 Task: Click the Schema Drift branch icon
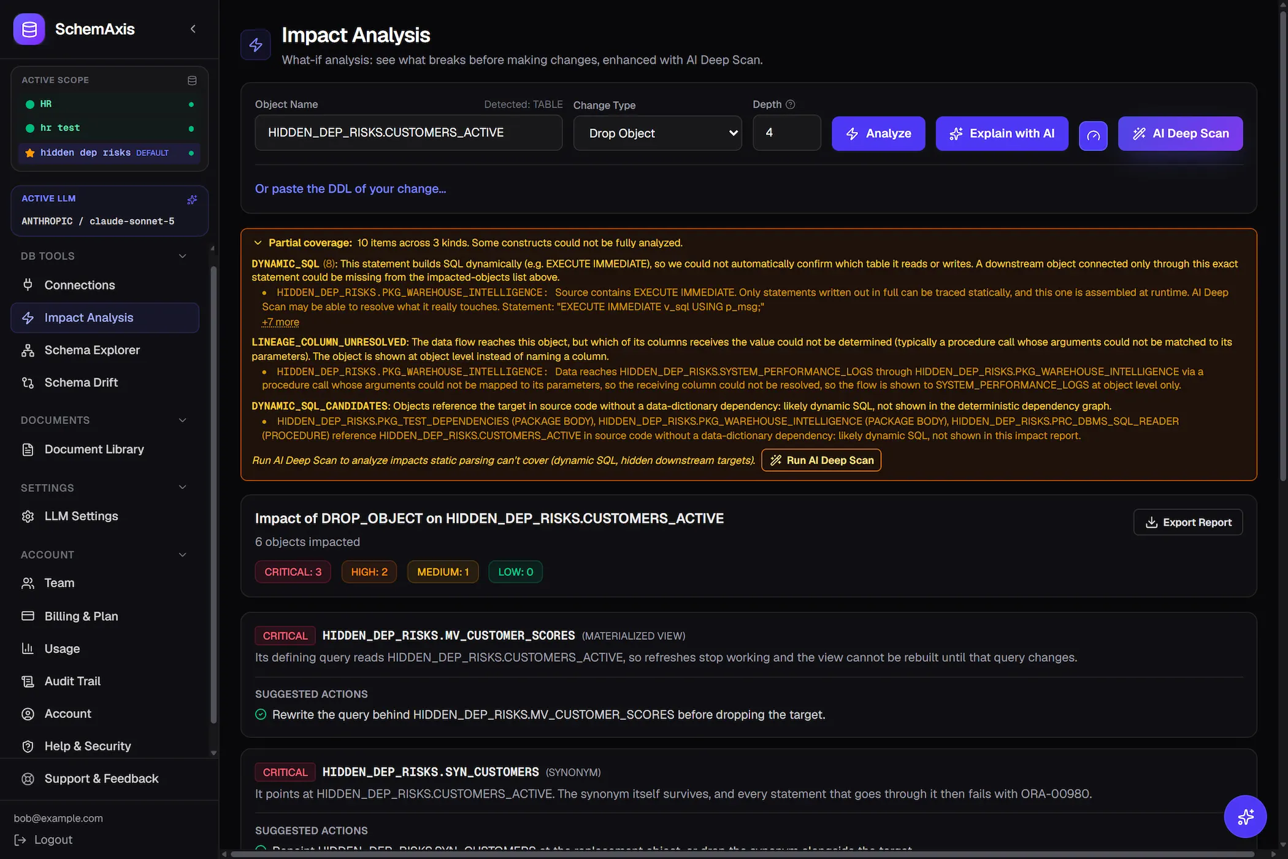click(x=28, y=382)
